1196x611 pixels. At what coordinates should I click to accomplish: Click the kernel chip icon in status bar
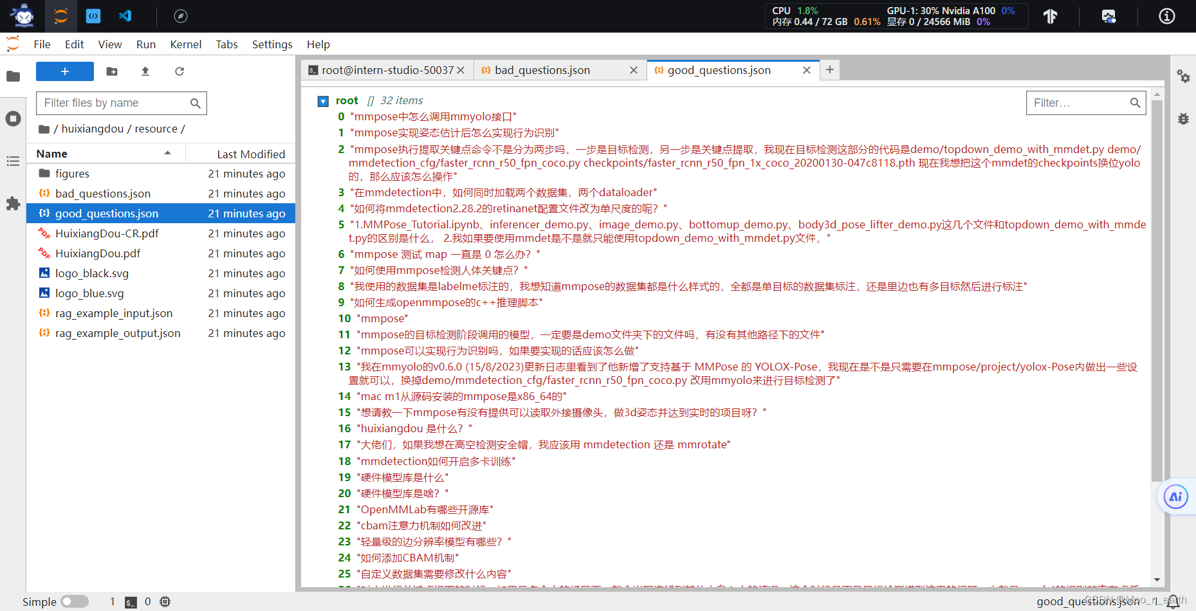coord(165,601)
